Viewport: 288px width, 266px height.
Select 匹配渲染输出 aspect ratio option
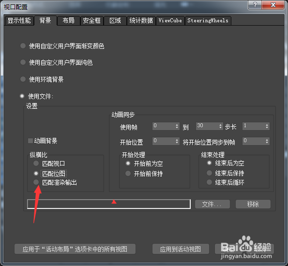[36, 182]
